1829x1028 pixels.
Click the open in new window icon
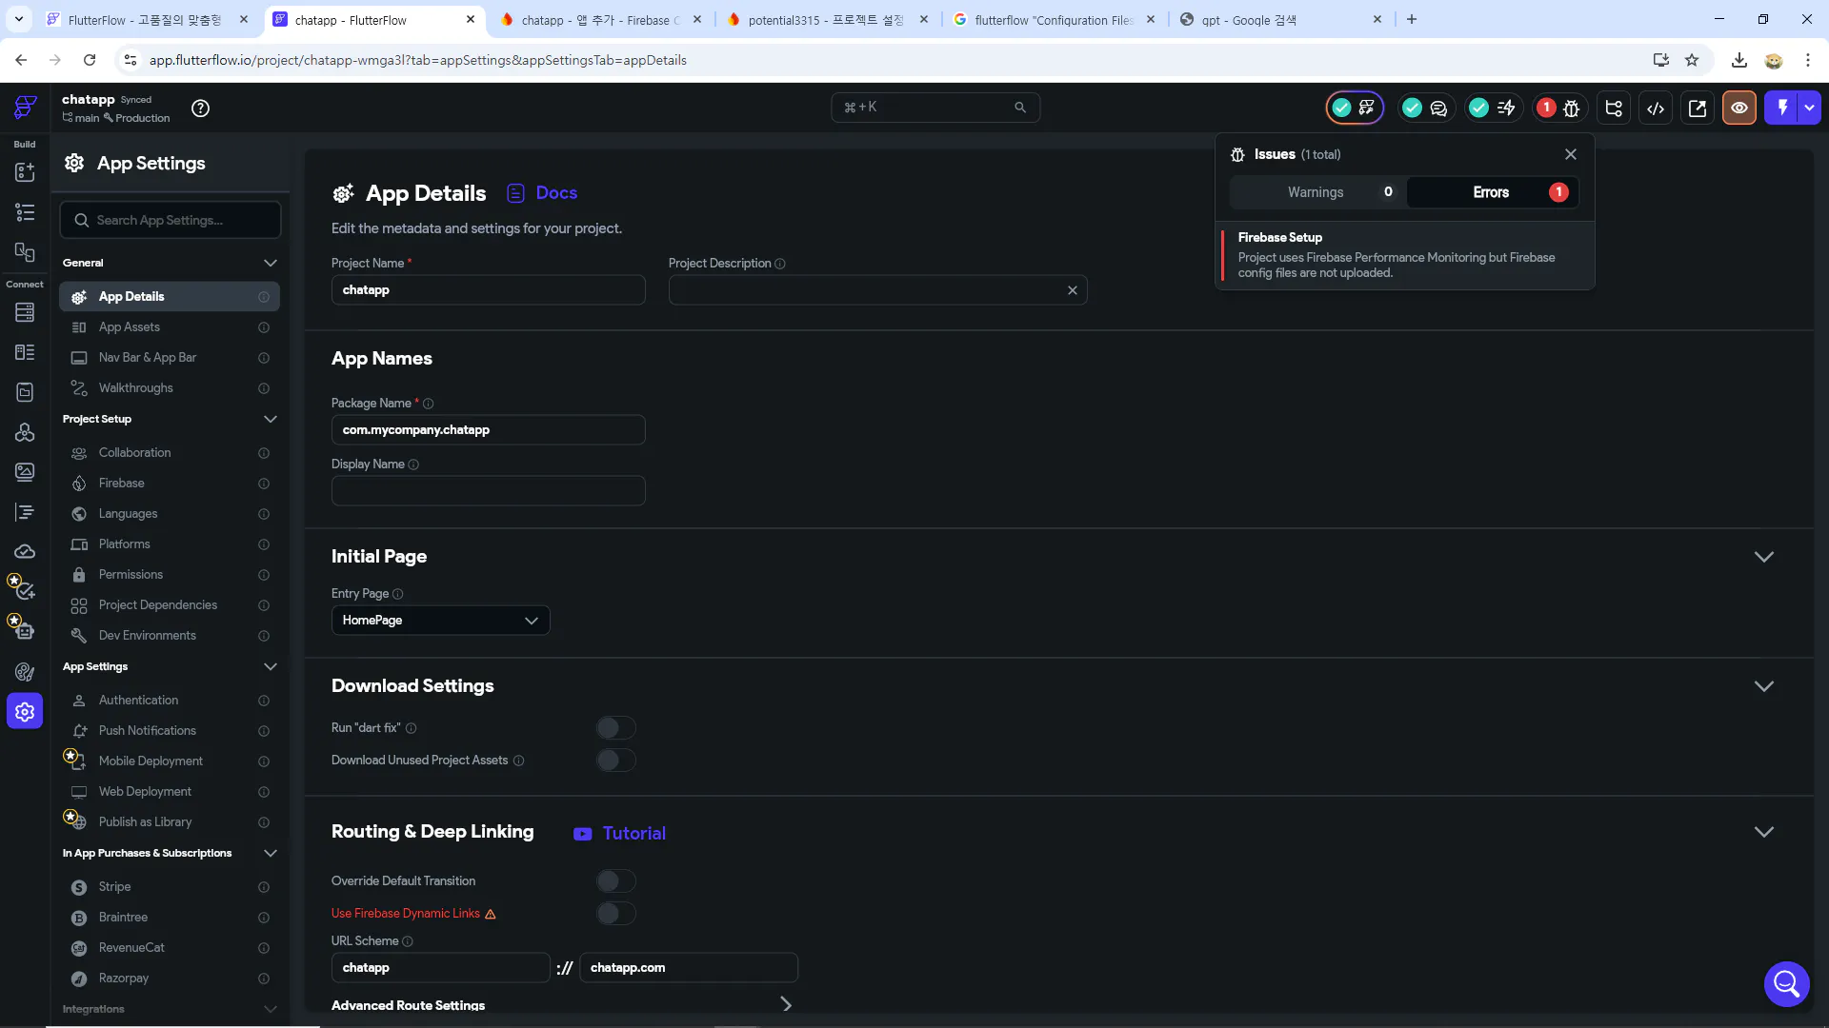(1698, 109)
